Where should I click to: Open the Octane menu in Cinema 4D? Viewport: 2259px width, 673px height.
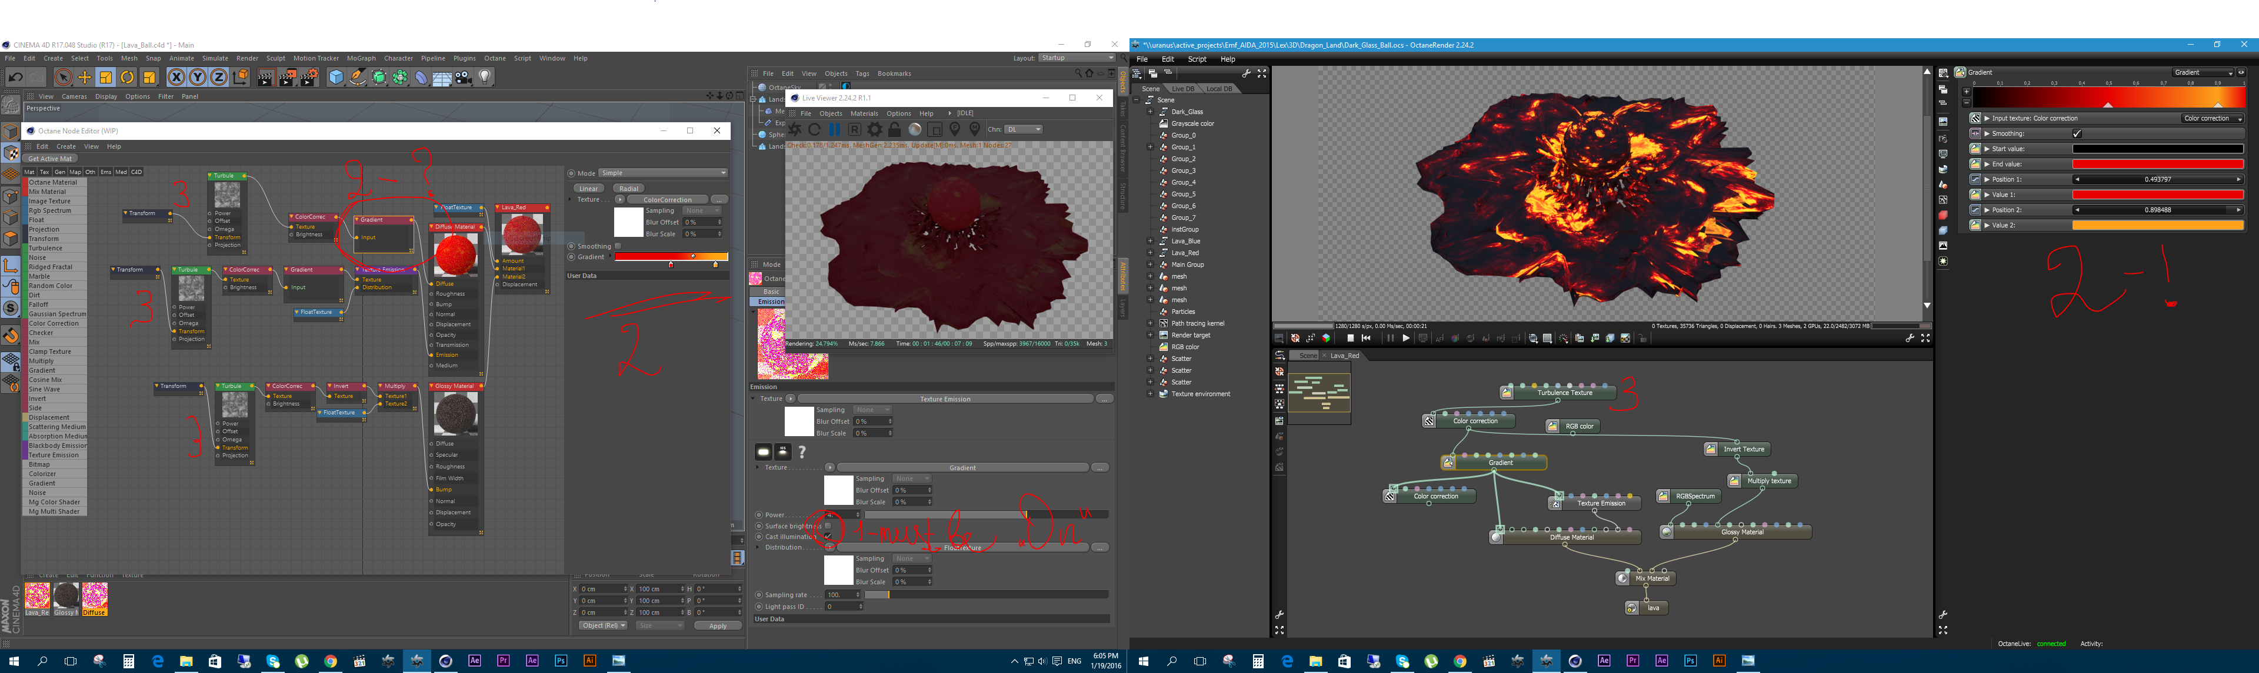495,58
